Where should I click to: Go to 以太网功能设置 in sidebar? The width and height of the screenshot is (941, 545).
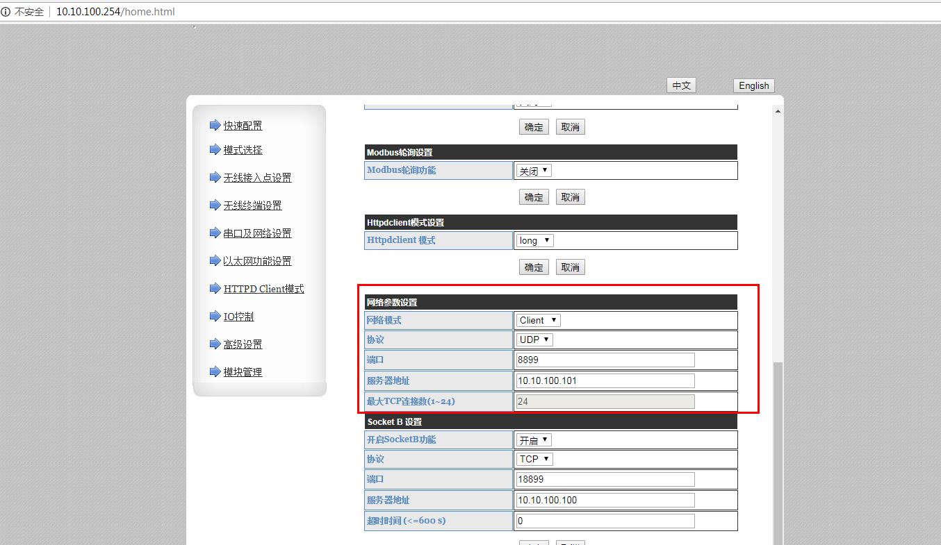click(x=257, y=261)
